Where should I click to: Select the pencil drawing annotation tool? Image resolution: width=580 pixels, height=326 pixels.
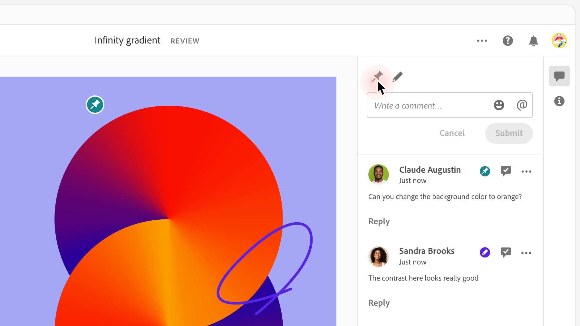point(398,77)
